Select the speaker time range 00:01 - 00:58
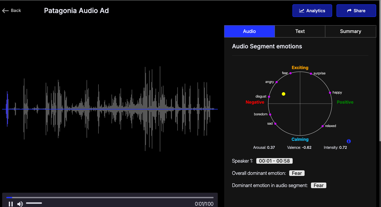Image resolution: width=381 pixels, height=207 pixels. click(x=274, y=161)
